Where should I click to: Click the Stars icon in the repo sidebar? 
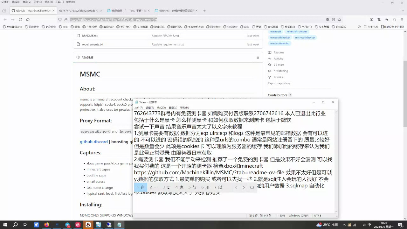tap(270, 65)
